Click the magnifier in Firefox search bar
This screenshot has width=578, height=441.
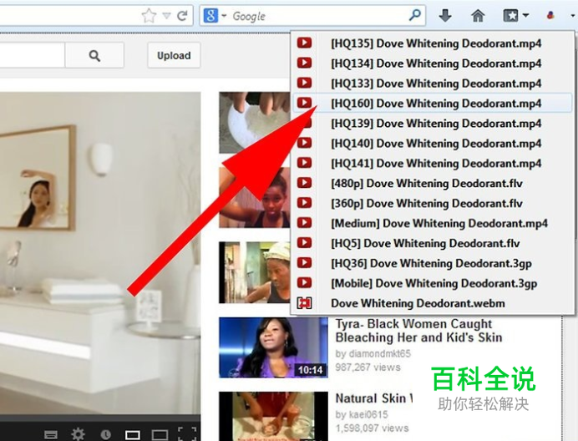[414, 16]
